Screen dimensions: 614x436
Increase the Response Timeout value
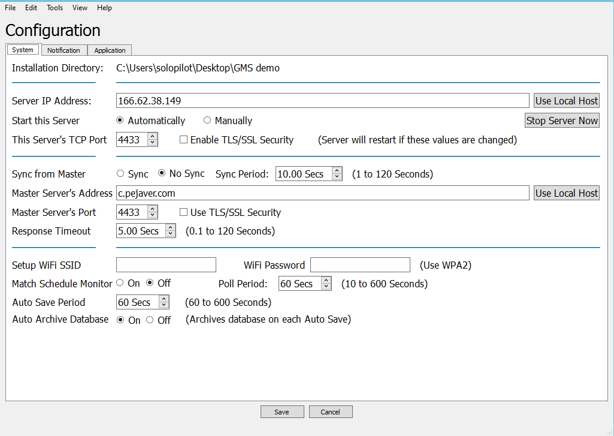[x=170, y=228]
